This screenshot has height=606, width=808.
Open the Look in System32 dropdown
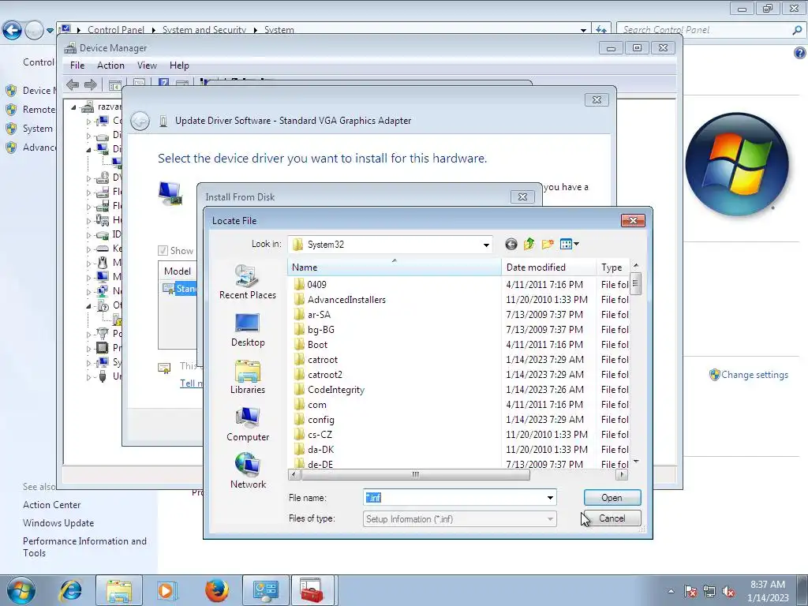coord(390,245)
